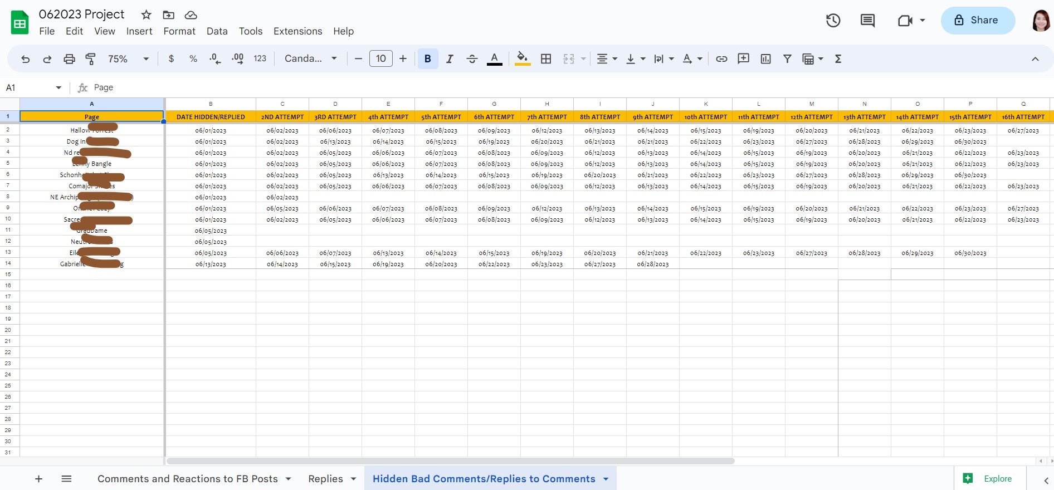Click the Merge cells icon
This screenshot has width=1054, height=490.
click(569, 58)
